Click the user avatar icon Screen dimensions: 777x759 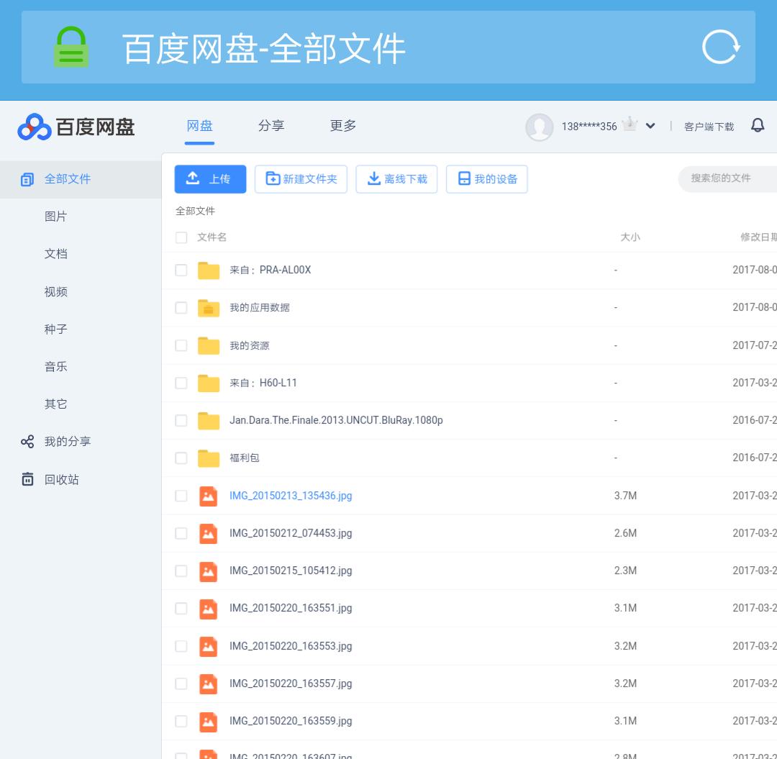pos(540,127)
